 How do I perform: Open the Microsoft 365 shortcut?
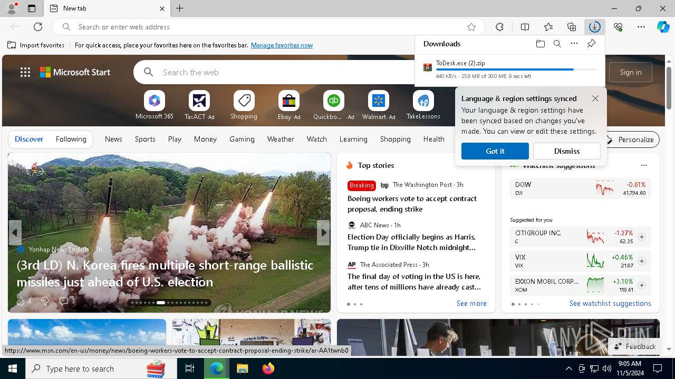[x=155, y=105]
